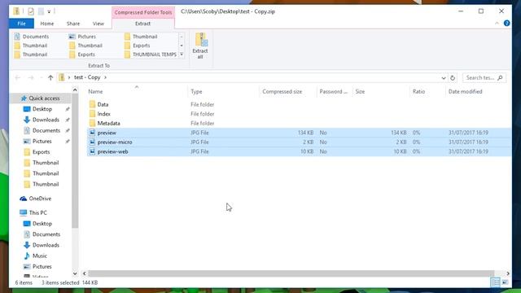Choose THUMBNAIL TEMPS as extract destination
This screenshot has height=293, width=521.
[151, 55]
